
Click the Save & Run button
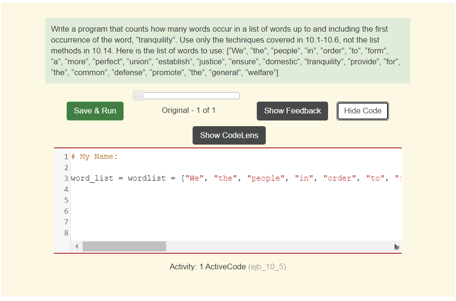click(x=95, y=111)
